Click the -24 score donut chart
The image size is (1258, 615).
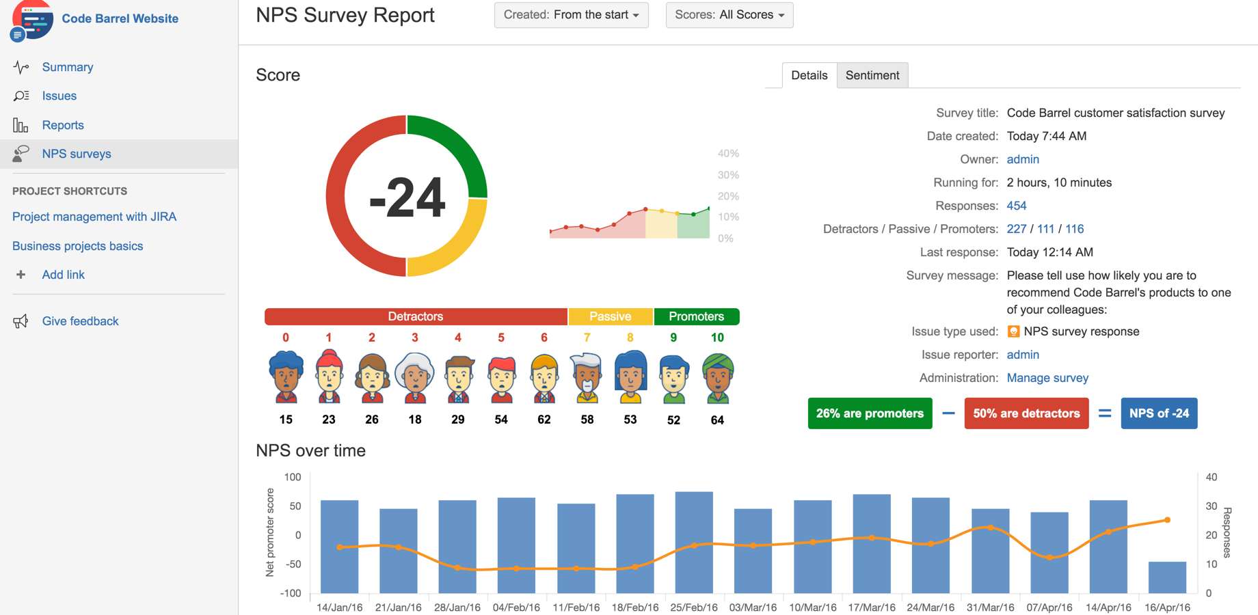click(x=407, y=196)
